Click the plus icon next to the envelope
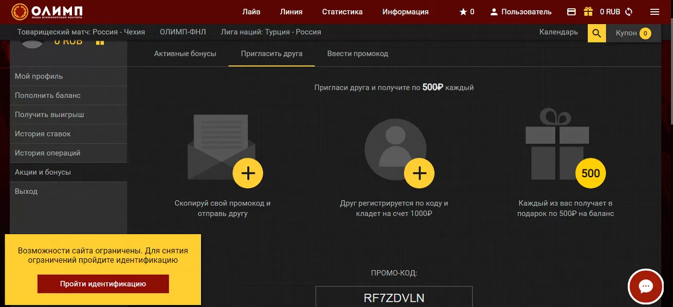The width and height of the screenshot is (673, 307). [248, 173]
